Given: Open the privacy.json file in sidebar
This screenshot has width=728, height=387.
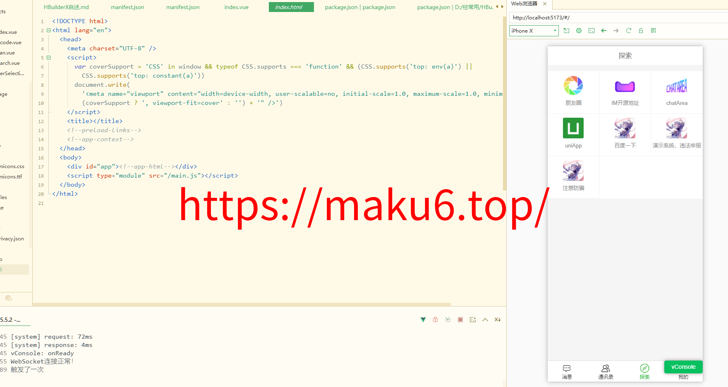Looking at the screenshot, I should point(12,239).
